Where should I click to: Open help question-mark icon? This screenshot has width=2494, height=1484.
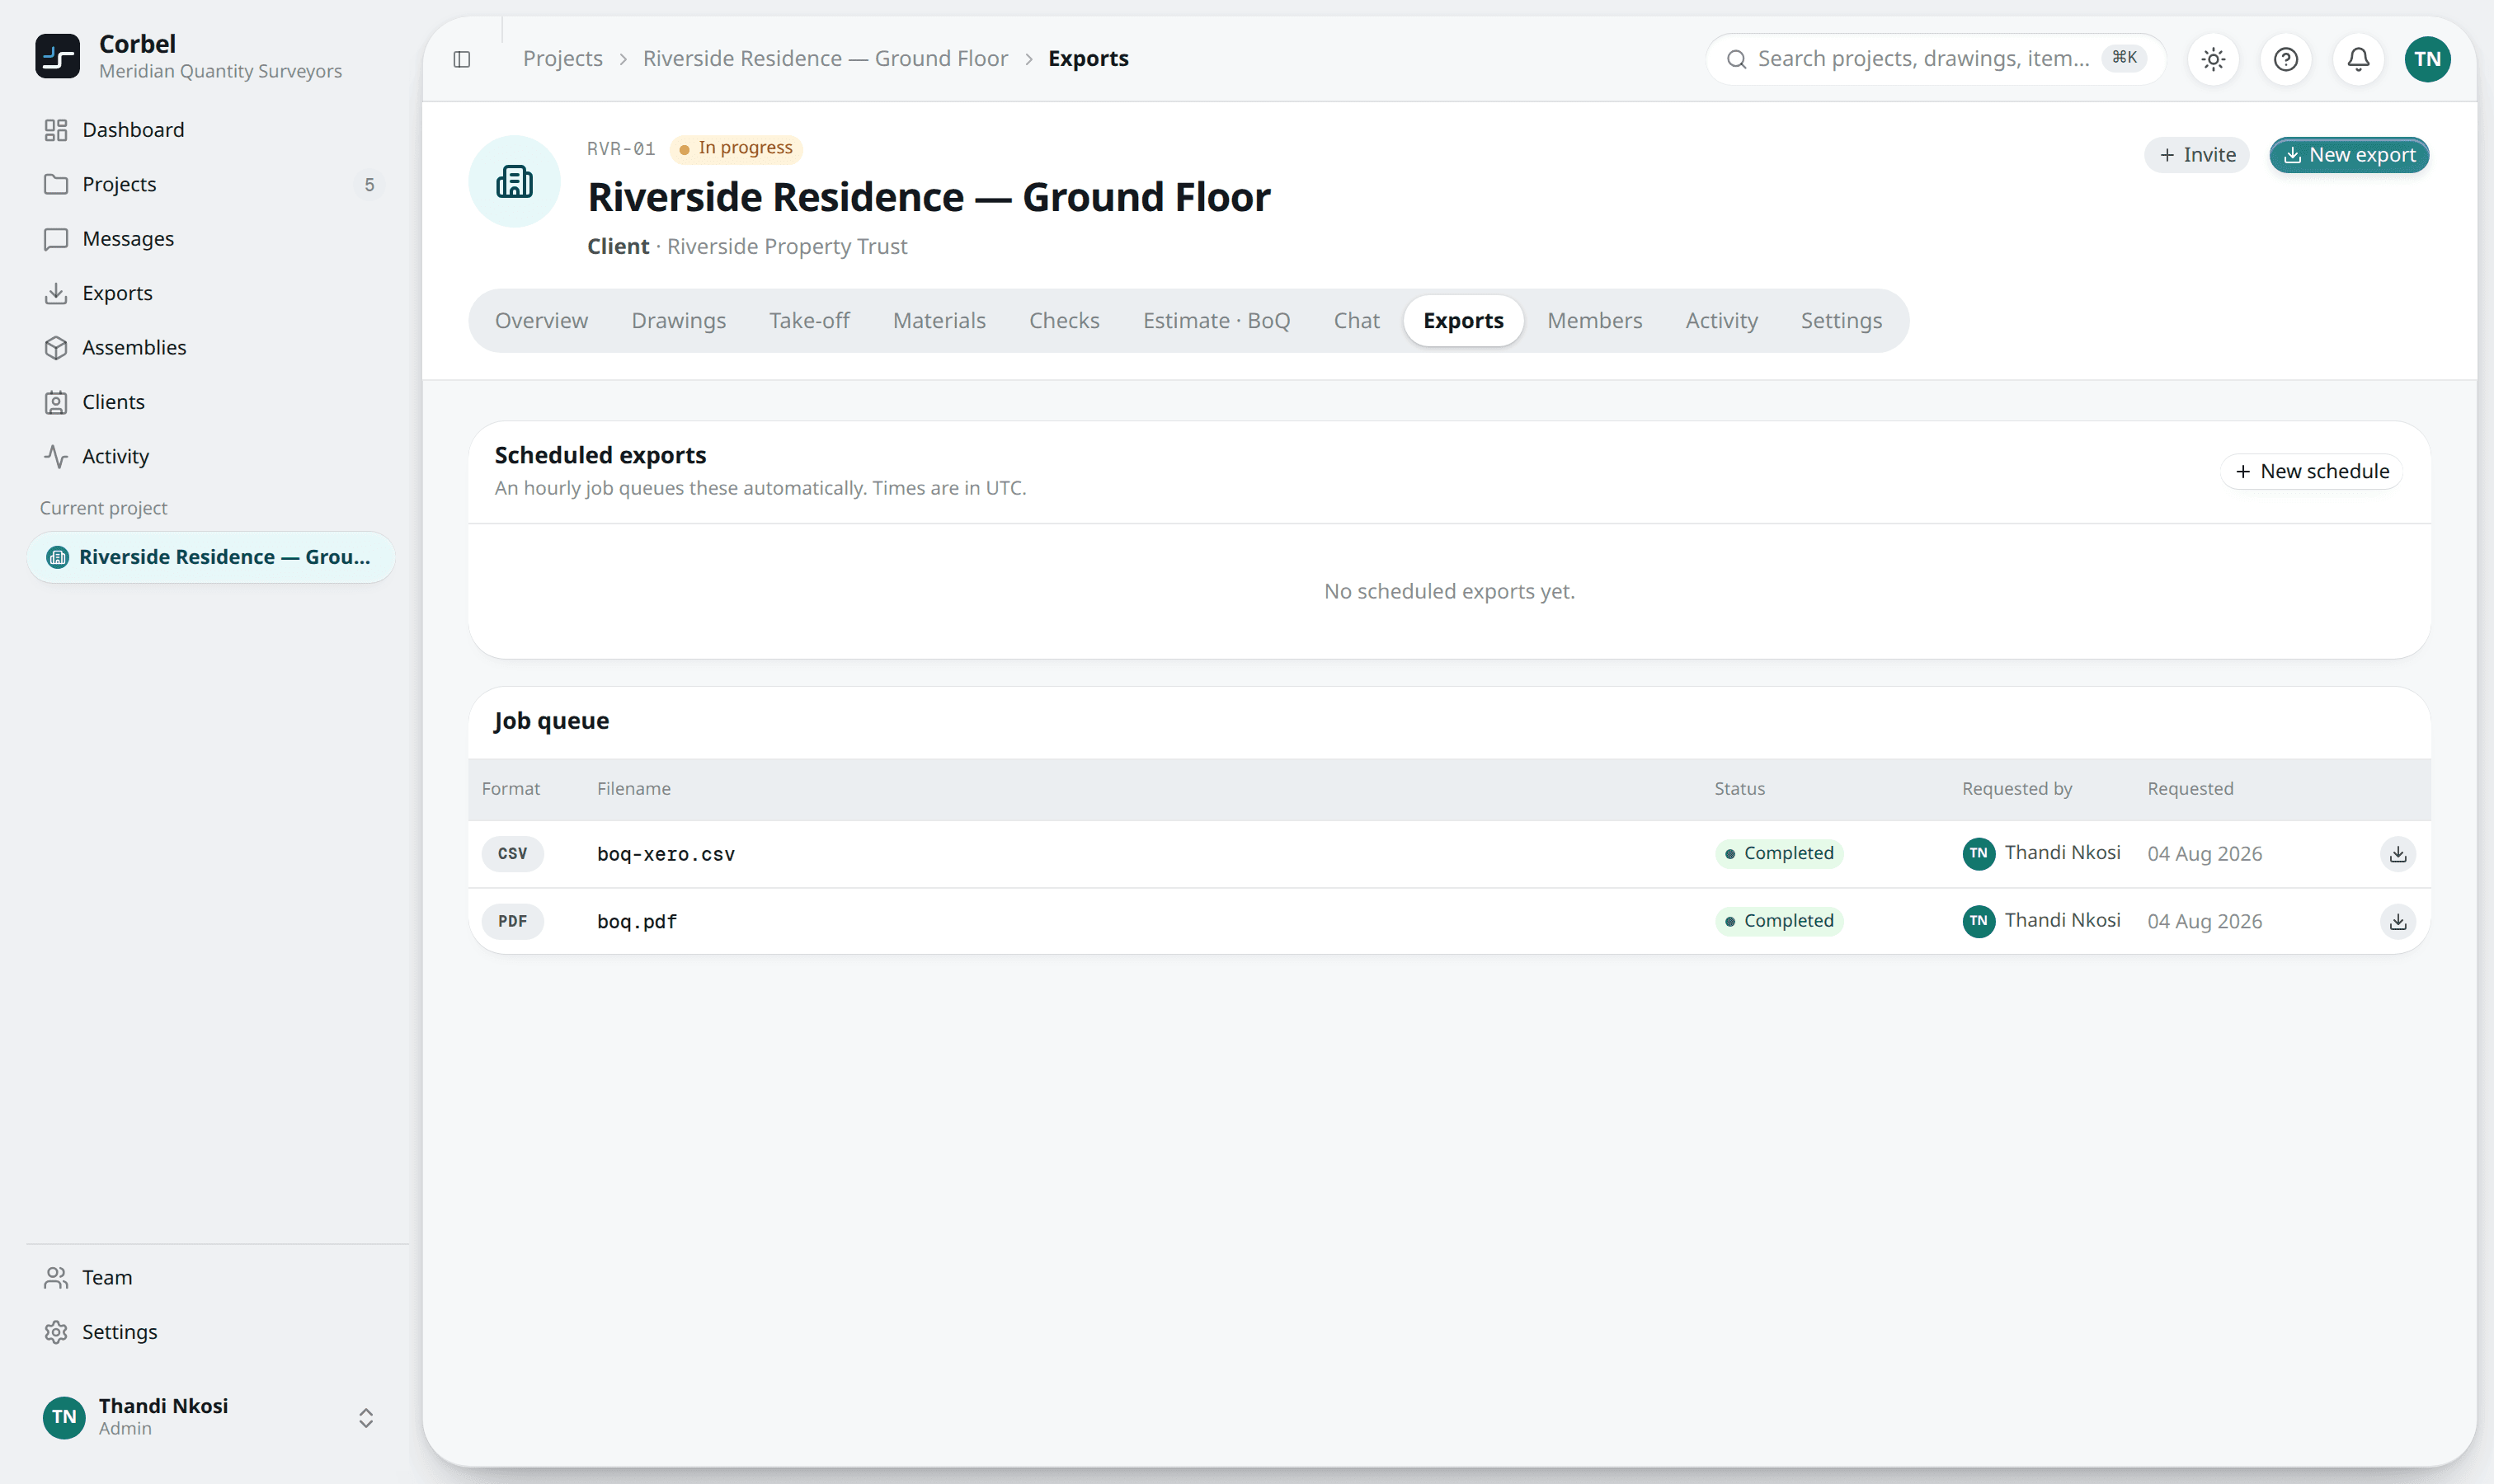click(2286, 59)
